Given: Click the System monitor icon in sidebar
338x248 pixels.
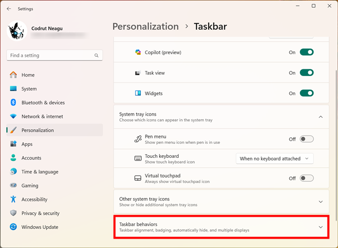Looking at the screenshot, I should click(14, 89).
